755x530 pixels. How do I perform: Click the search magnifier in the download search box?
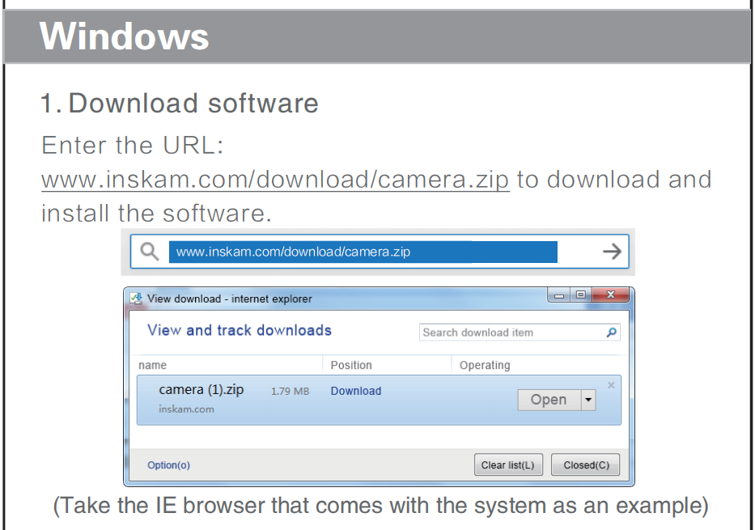(x=611, y=332)
